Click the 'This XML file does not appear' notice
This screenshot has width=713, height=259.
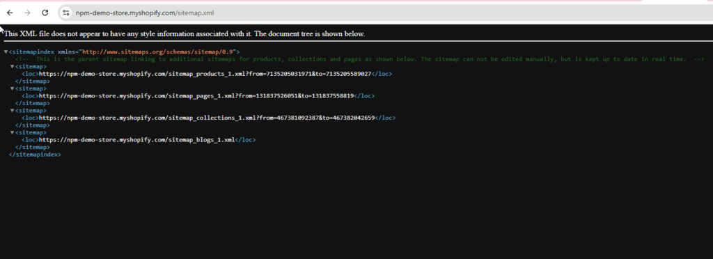[x=185, y=33]
